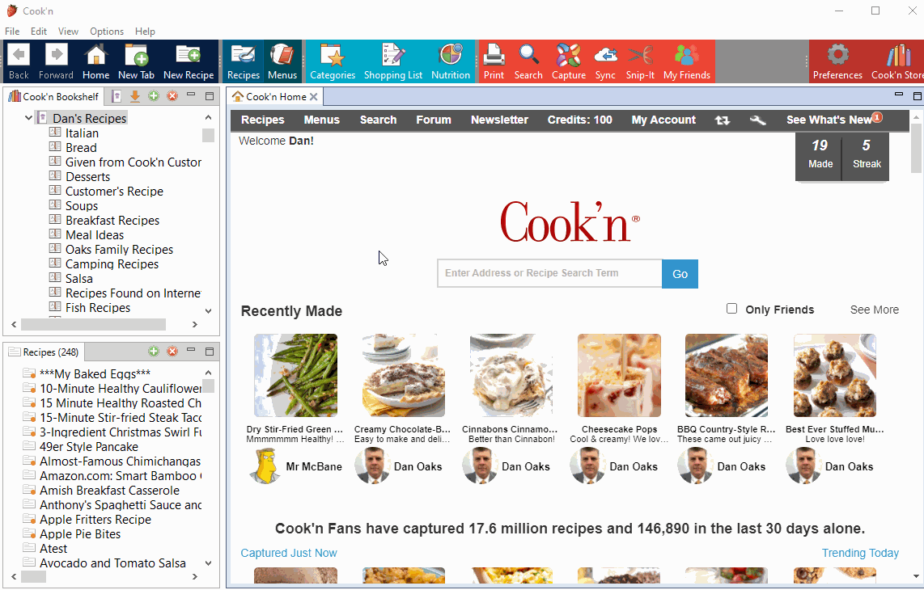The width and height of the screenshot is (924, 590).
Task: Select Italian cookbook in the Bookshelf
Action: pos(82,133)
